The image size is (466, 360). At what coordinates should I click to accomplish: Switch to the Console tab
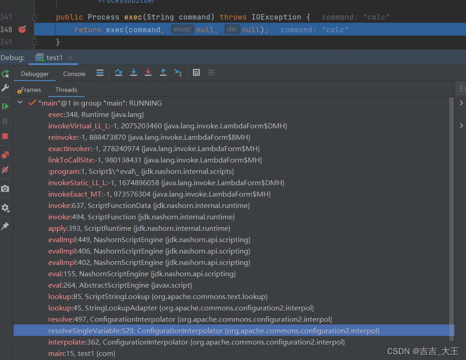pyautogui.click(x=74, y=73)
